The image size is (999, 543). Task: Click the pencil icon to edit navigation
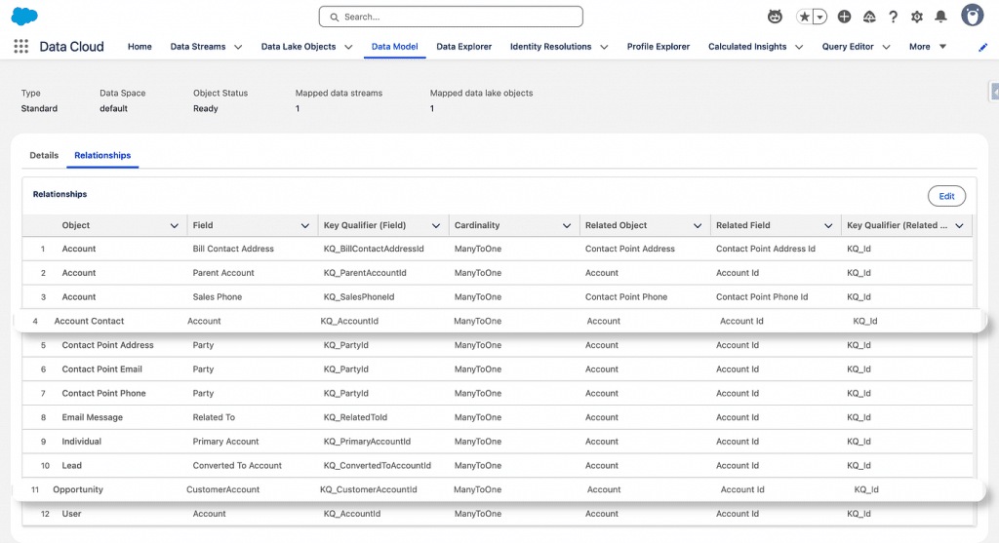[x=982, y=47]
